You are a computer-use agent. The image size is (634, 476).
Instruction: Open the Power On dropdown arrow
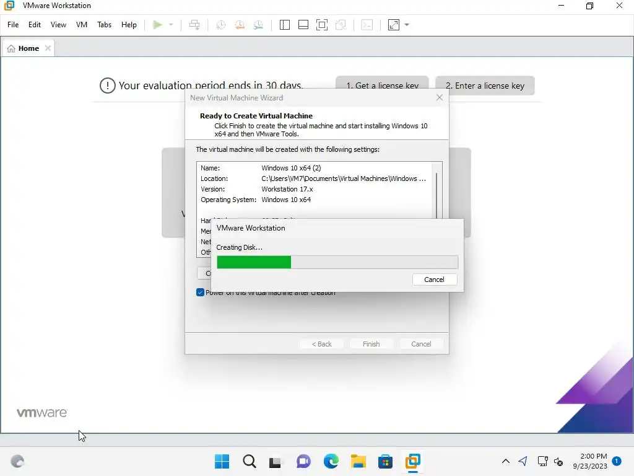tap(171, 25)
